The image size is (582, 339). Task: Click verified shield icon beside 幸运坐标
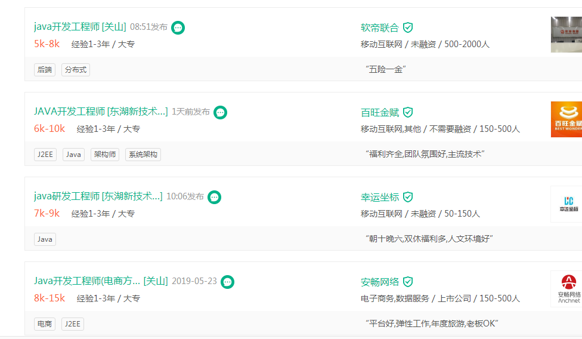tap(408, 197)
